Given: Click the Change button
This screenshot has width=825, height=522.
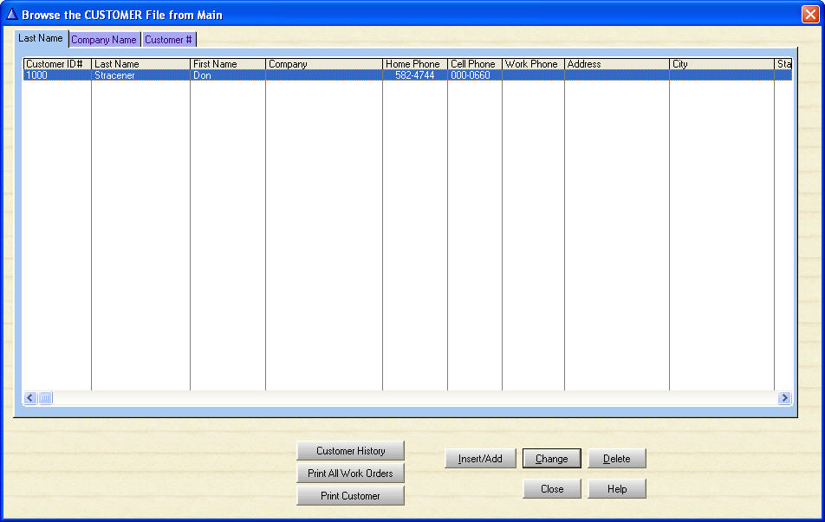Looking at the screenshot, I should click(551, 459).
